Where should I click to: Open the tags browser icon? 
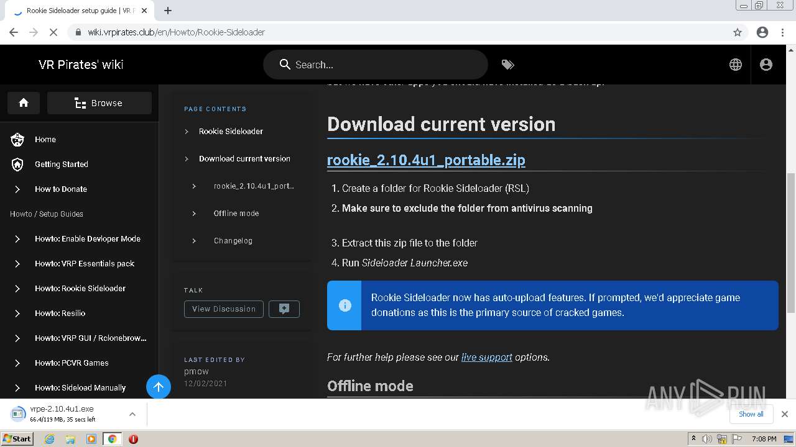click(507, 65)
